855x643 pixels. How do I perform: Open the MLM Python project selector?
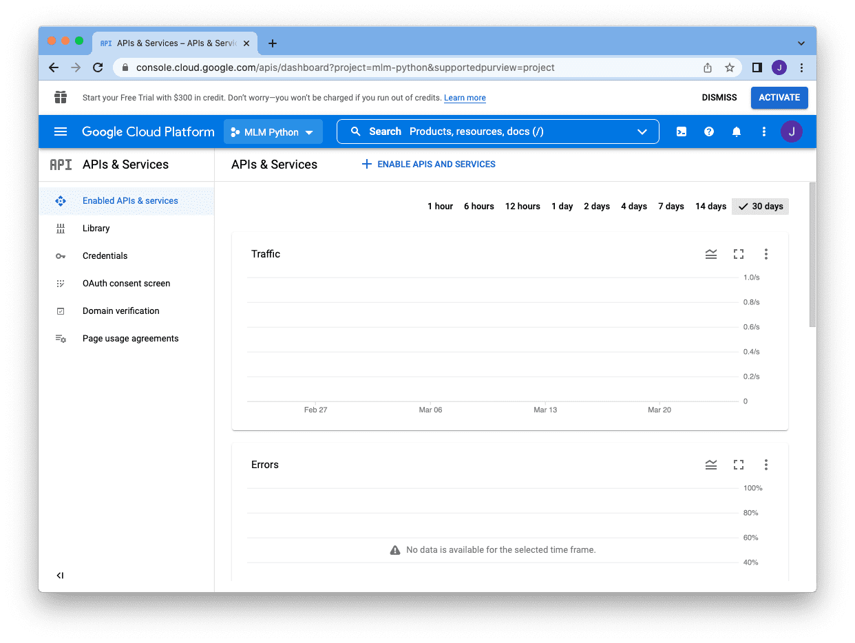273,132
